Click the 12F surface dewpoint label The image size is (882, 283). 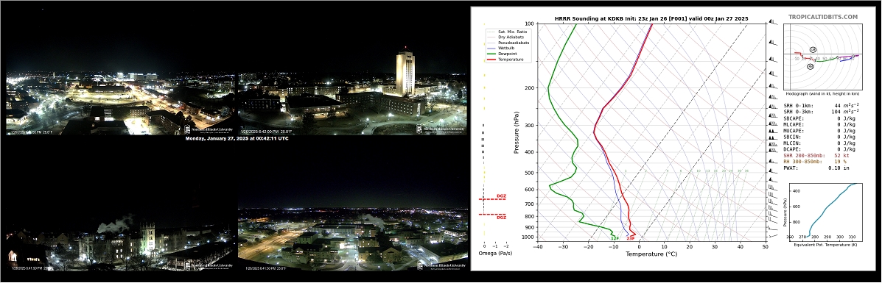click(615, 238)
